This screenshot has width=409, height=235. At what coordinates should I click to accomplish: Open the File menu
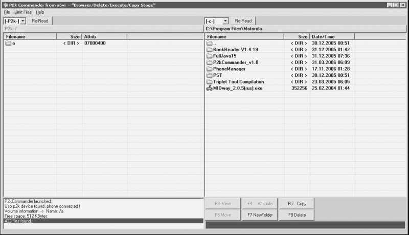(x=7, y=12)
